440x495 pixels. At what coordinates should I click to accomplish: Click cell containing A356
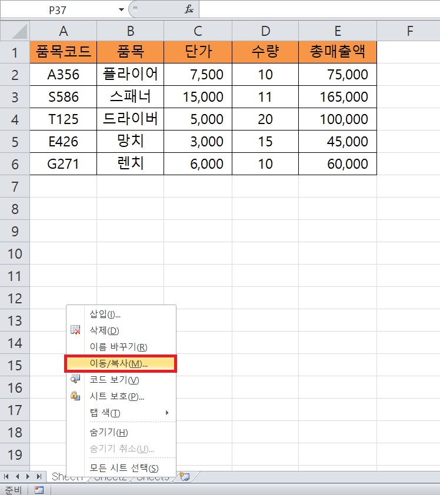pos(63,75)
